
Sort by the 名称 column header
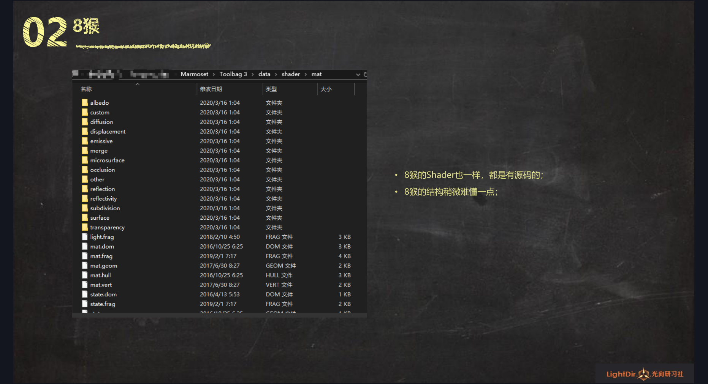point(86,89)
